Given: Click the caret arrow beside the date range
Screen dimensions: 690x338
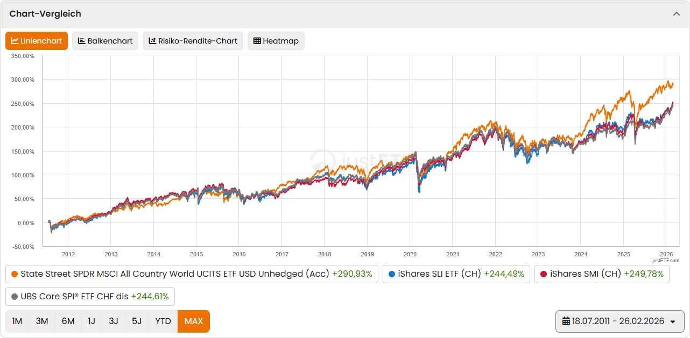Looking at the screenshot, I should pos(673,322).
